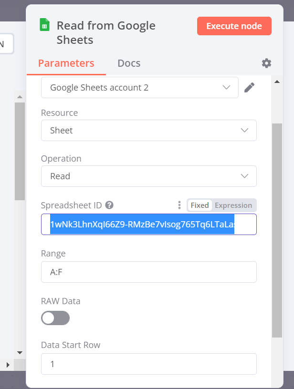The width and height of the screenshot is (294, 389).
Task: Open the Operation selector showing Read
Action: pyautogui.click(x=148, y=176)
